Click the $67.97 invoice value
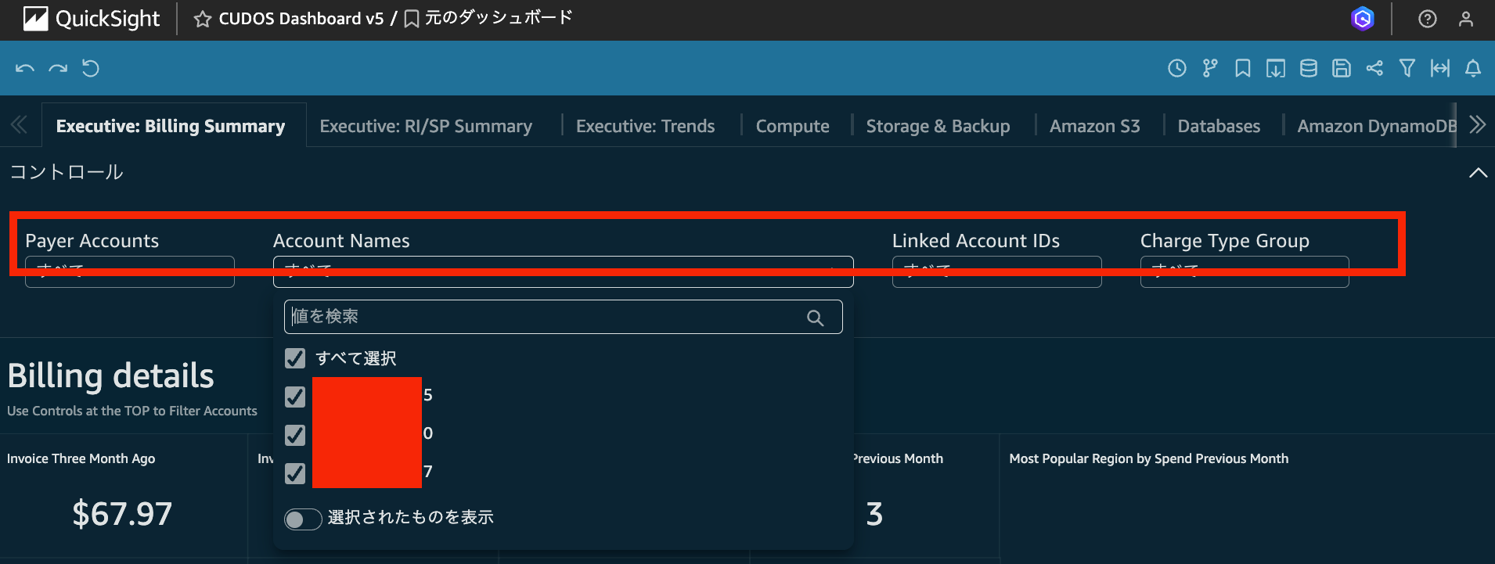 (122, 514)
